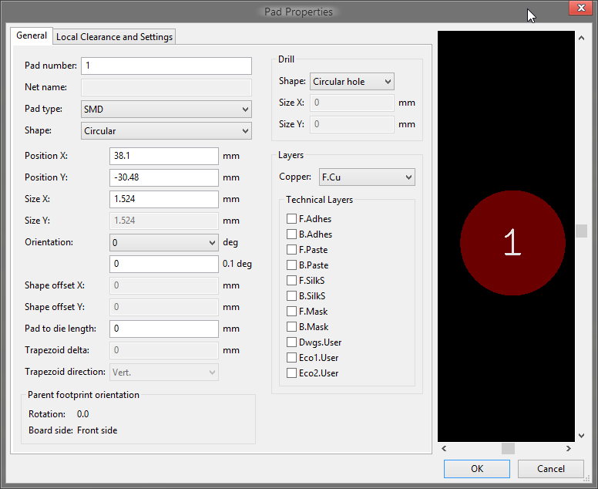Click the preview scroll right arrow
Screen dimensions: 598x489
tap(568, 449)
